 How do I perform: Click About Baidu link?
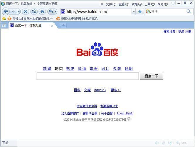[125, 113]
